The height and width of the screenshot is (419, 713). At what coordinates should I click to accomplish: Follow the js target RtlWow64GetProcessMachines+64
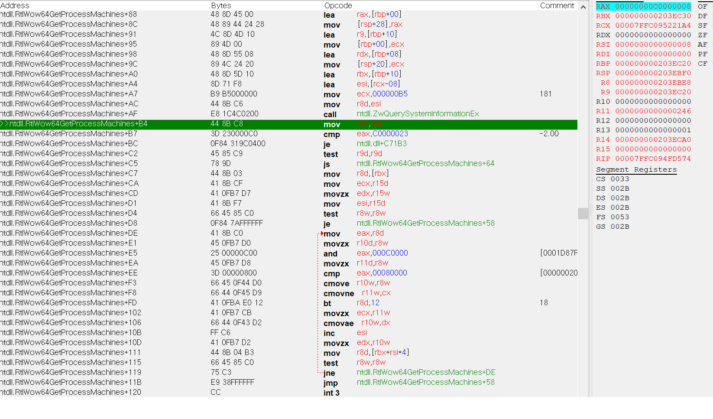(x=426, y=163)
